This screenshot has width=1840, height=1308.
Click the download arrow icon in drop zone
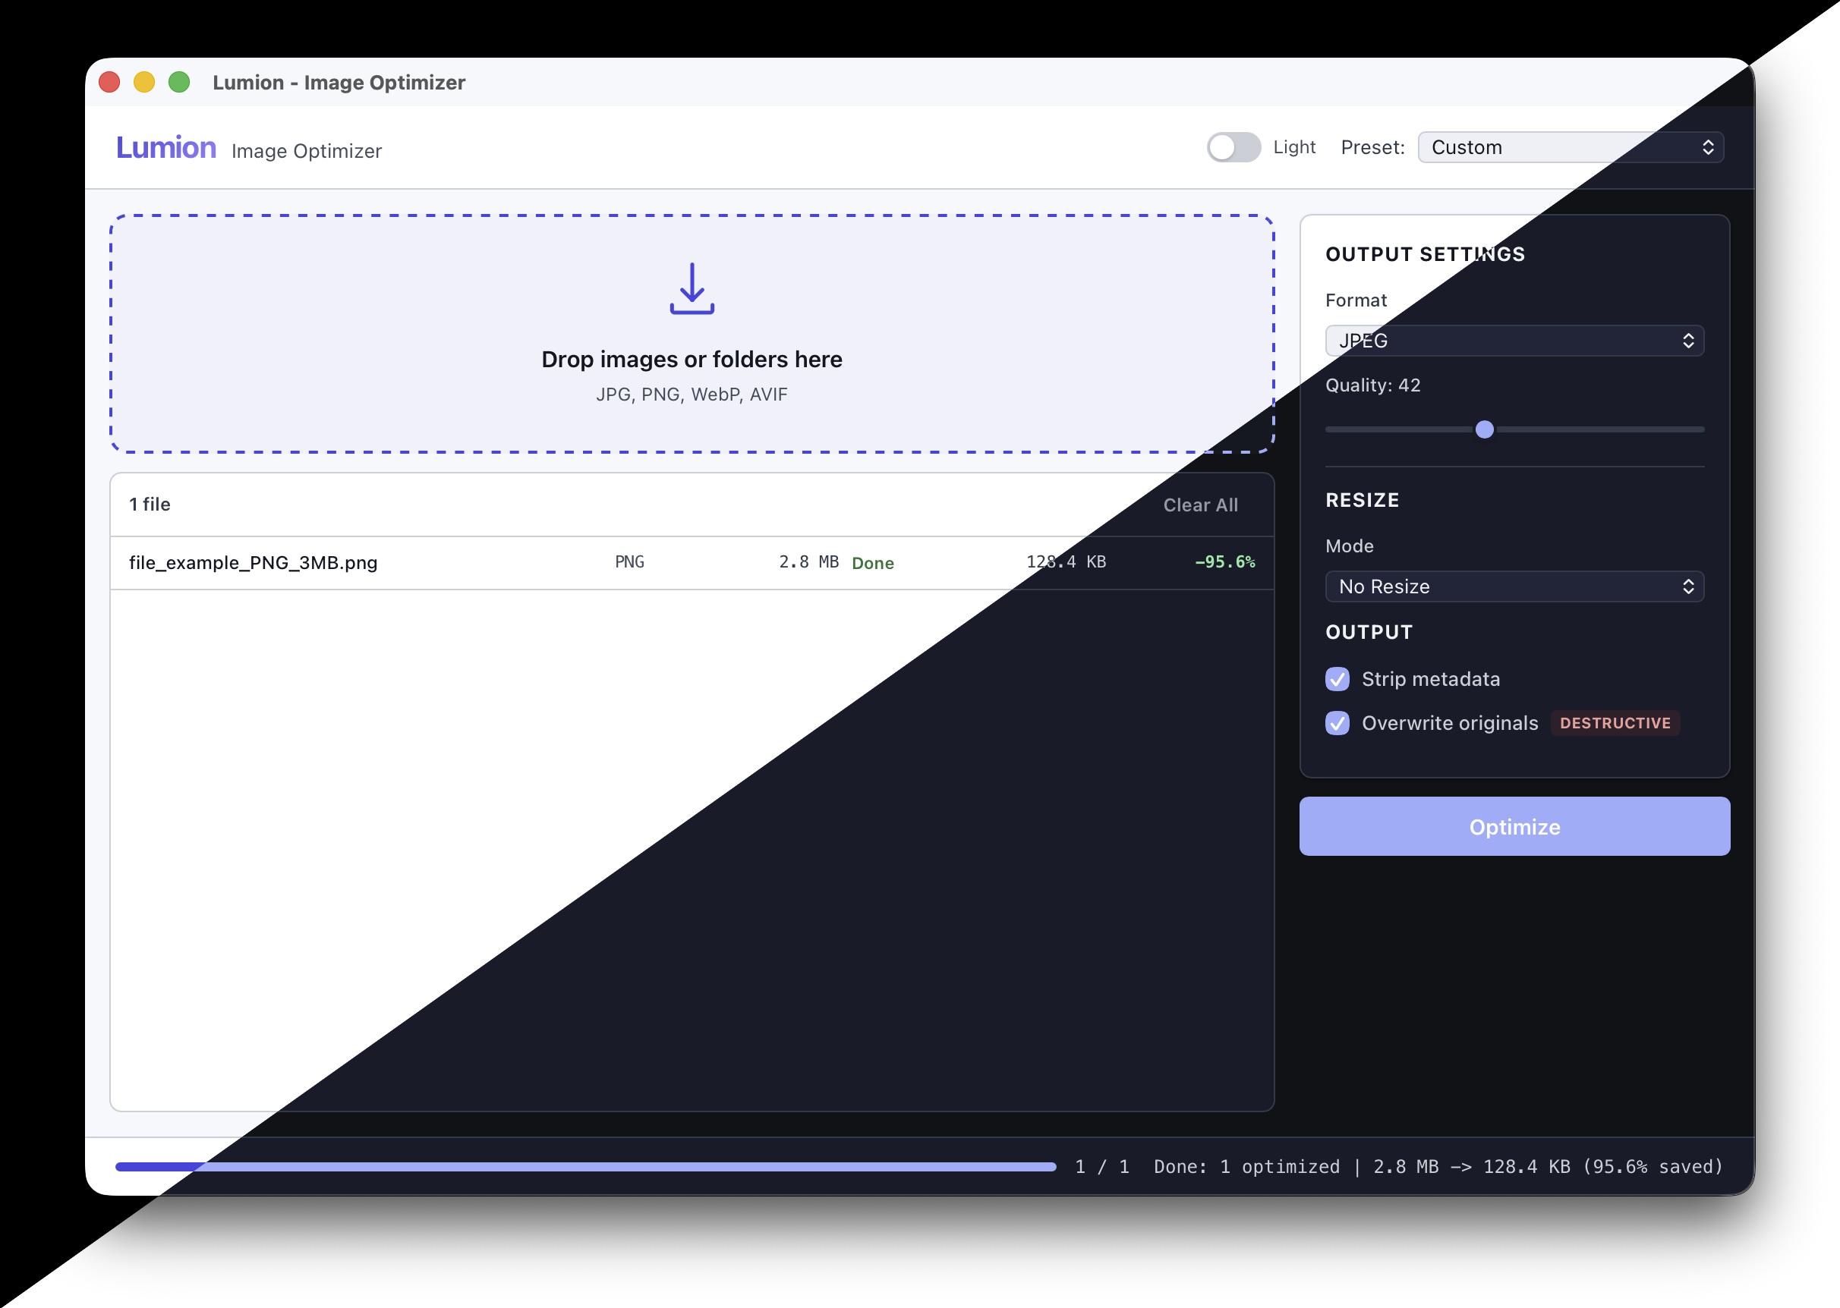click(692, 290)
